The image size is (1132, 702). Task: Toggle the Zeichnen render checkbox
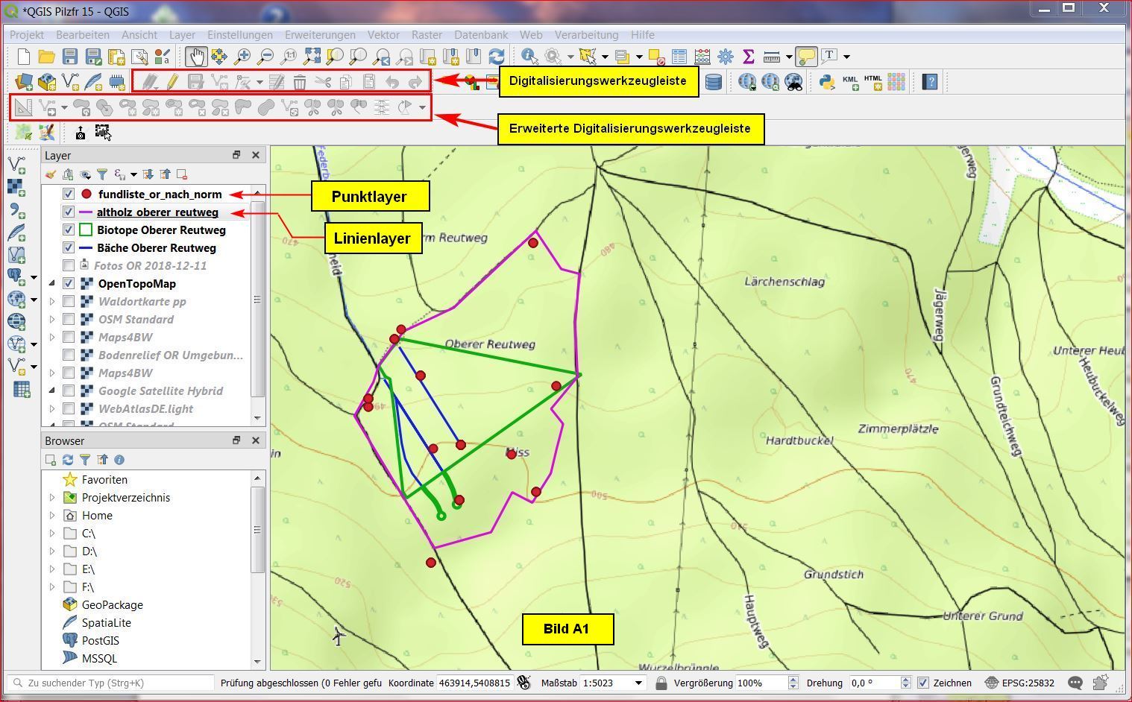coord(923,683)
